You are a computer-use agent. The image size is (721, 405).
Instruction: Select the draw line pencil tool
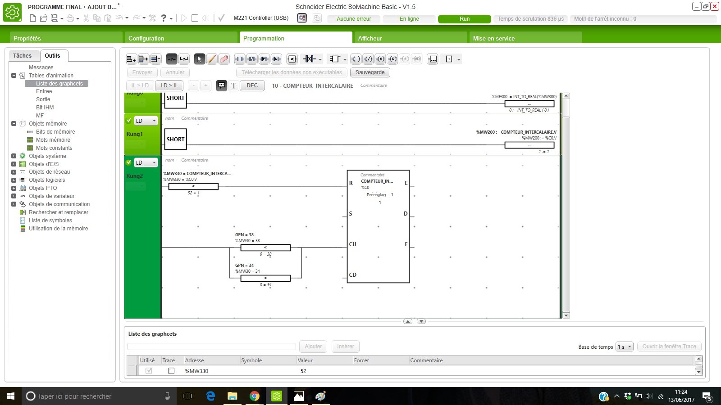tap(212, 59)
